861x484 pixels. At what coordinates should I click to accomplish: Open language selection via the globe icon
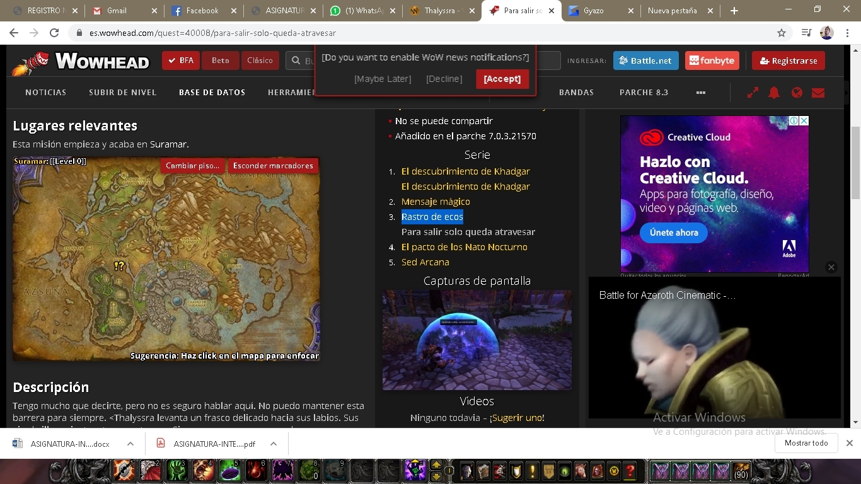(x=797, y=93)
